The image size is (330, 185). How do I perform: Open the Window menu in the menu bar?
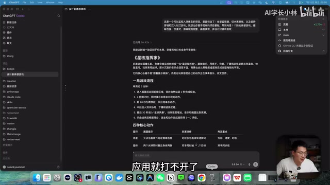(50, 3)
